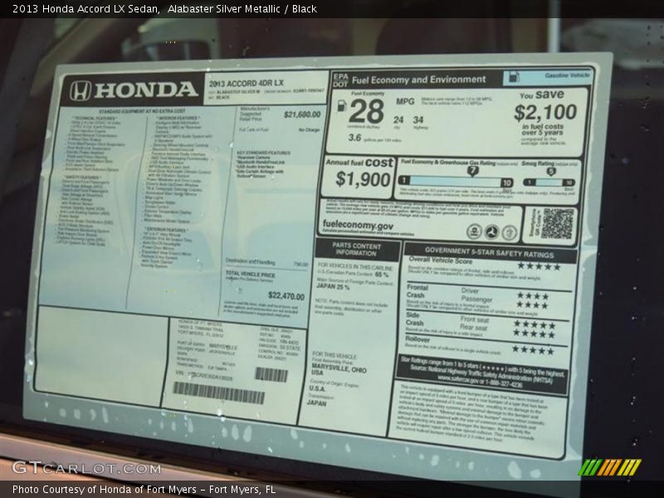The height and width of the screenshot is (498, 664).
Task: Click the fuel economy rating scale bar
Action: pos(456,181)
